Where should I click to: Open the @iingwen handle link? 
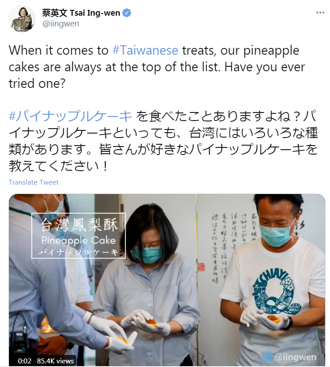61,24
